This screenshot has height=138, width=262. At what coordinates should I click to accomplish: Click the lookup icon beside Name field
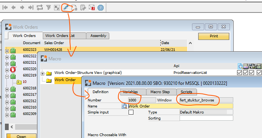click(124, 106)
